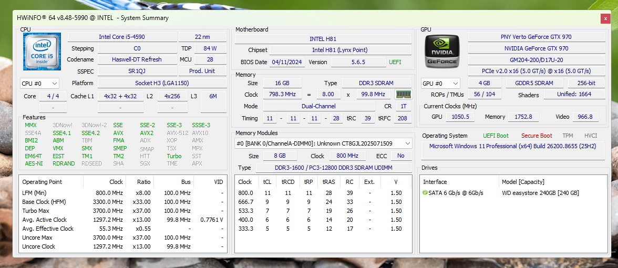Click the DDR3-1600 / PC3-12800 type field

coord(333,168)
